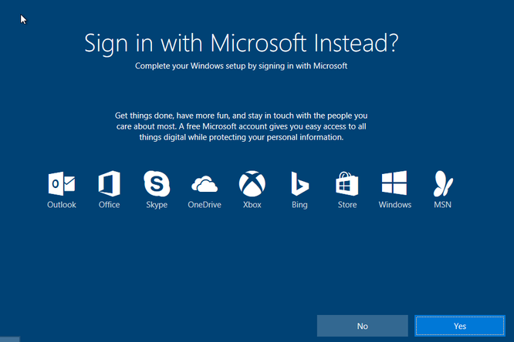
Task: Click the 'OneDrive' label text
Action: tap(205, 205)
